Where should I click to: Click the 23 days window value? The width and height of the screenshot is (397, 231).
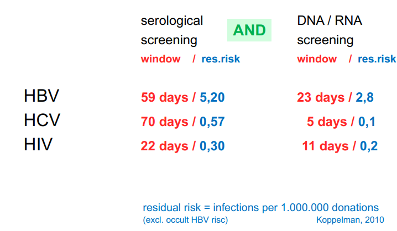(x=321, y=98)
